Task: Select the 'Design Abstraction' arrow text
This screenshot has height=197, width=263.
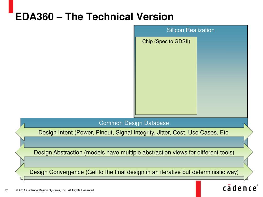Action: (134, 152)
